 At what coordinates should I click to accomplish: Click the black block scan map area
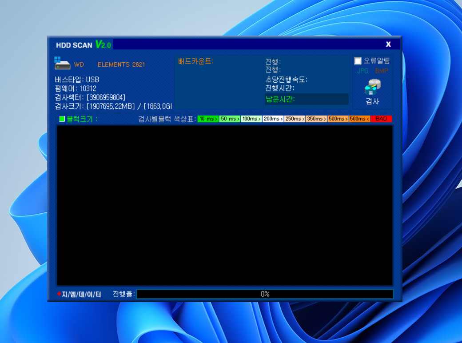(224, 205)
